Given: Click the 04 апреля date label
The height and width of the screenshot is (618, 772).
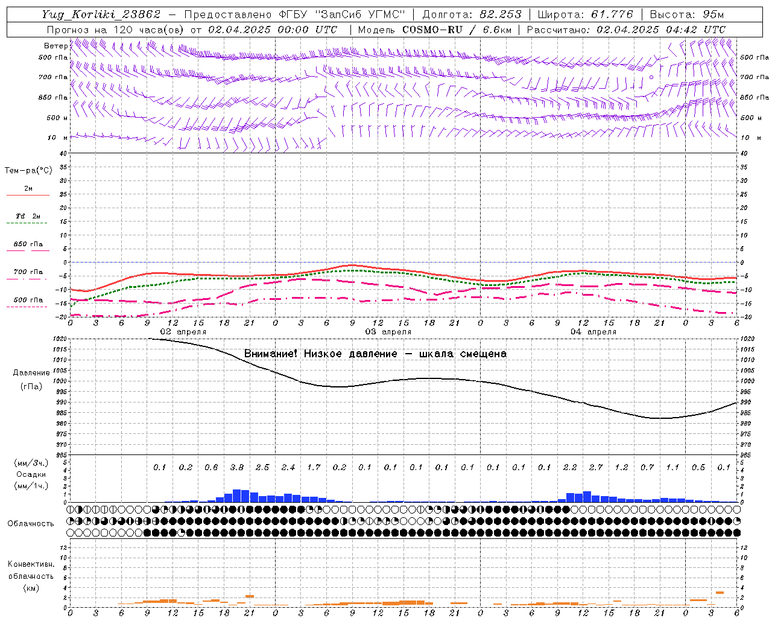Looking at the screenshot, I should pyautogui.click(x=593, y=332).
